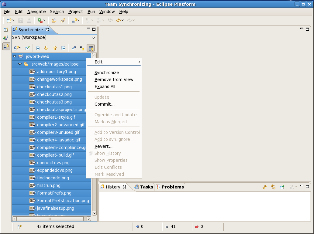Open the Navigate menu
The height and width of the screenshot is (234, 314).
tap(36, 12)
